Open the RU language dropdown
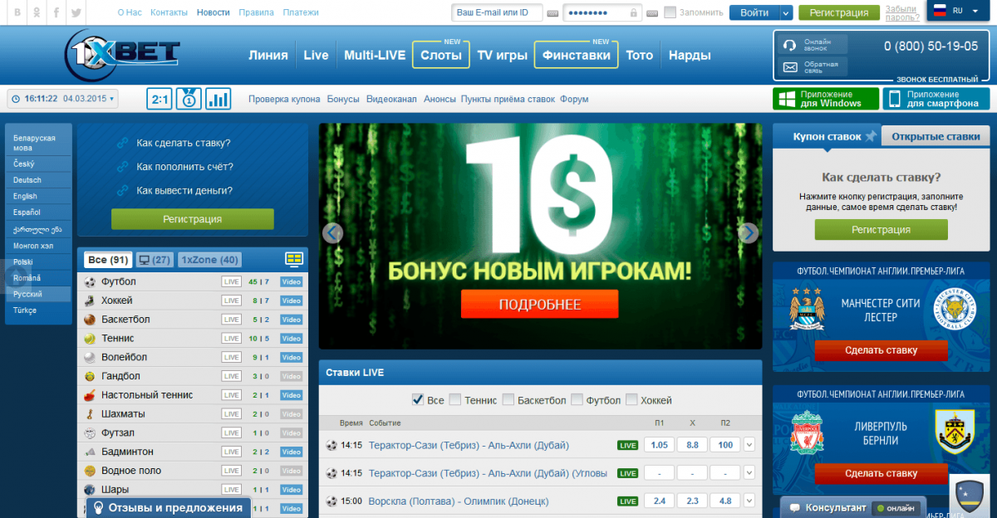 (958, 11)
